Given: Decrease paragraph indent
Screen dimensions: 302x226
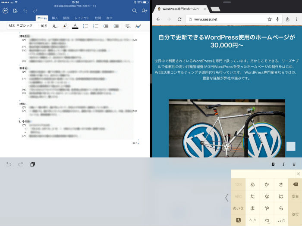Looking at the screenshot, I should (106, 26).
